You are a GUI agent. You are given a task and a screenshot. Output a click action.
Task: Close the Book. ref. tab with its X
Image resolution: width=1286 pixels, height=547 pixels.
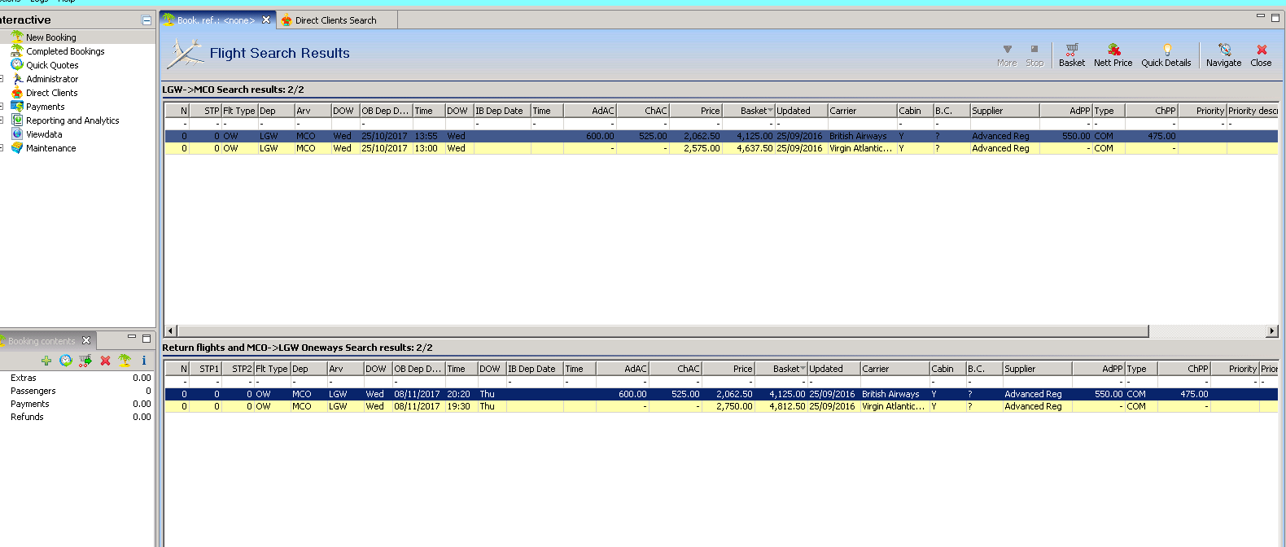(266, 20)
